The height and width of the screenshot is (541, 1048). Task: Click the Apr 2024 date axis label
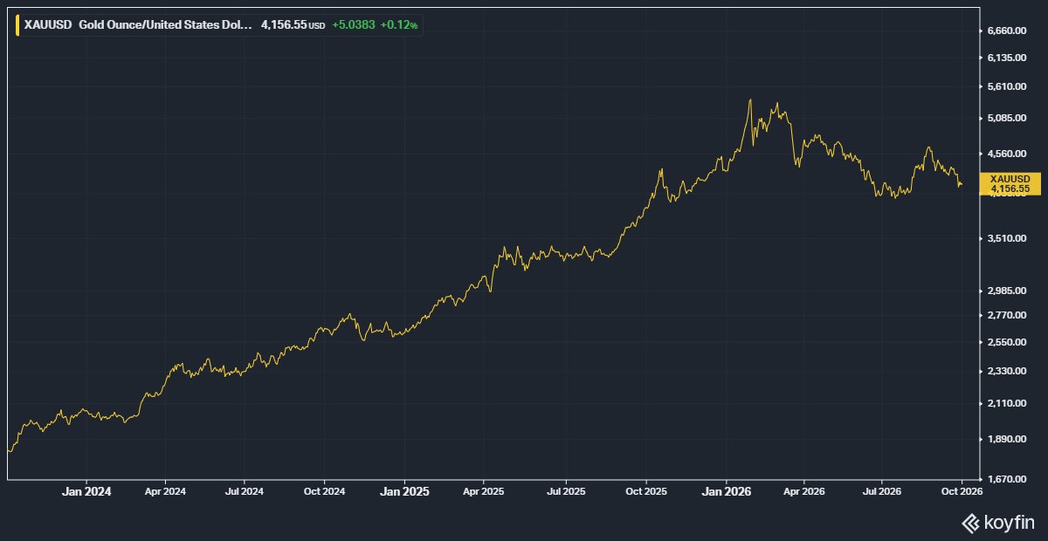(x=166, y=492)
